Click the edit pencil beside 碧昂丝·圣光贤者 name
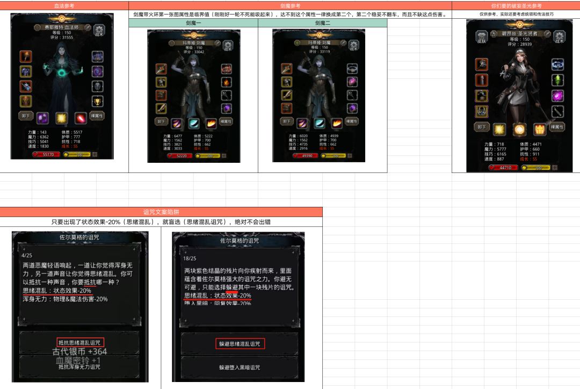The height and width of the screenshot is (389, 580). pyautogui.click(x=547, y=34)
